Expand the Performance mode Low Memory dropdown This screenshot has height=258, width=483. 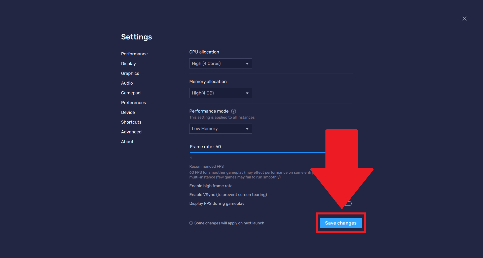tap(220, 129)
